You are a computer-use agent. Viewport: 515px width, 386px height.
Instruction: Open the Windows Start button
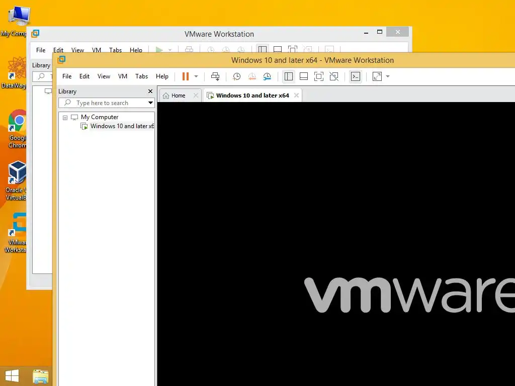pyautogui.click(x=12, y=376)
